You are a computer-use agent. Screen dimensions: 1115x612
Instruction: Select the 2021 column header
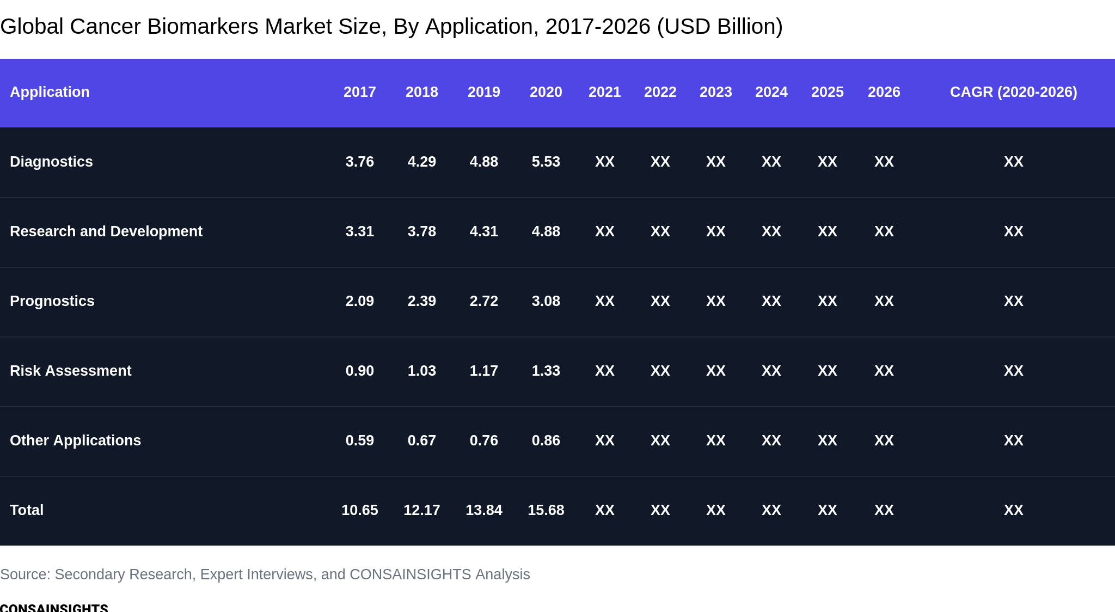tap(605, 92)
